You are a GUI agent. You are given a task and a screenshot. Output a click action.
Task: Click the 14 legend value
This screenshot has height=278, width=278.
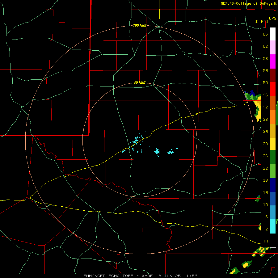(x=265, y=192)
